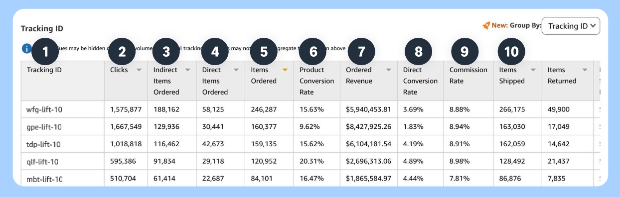Sort by Items Returned column arrow
This screenshot has height=197, width=620.
pos(584,70)
